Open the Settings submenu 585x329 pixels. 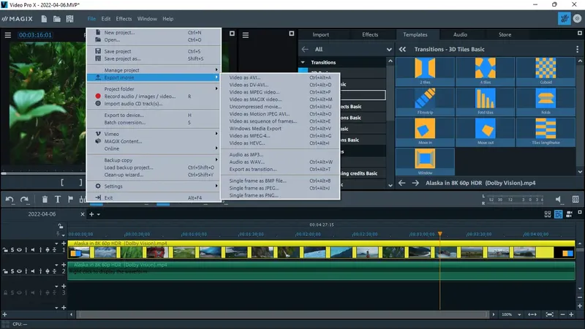154,186
